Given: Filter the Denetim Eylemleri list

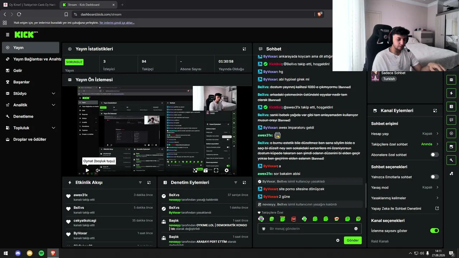Looking at the screenshot, I should 236,182.
